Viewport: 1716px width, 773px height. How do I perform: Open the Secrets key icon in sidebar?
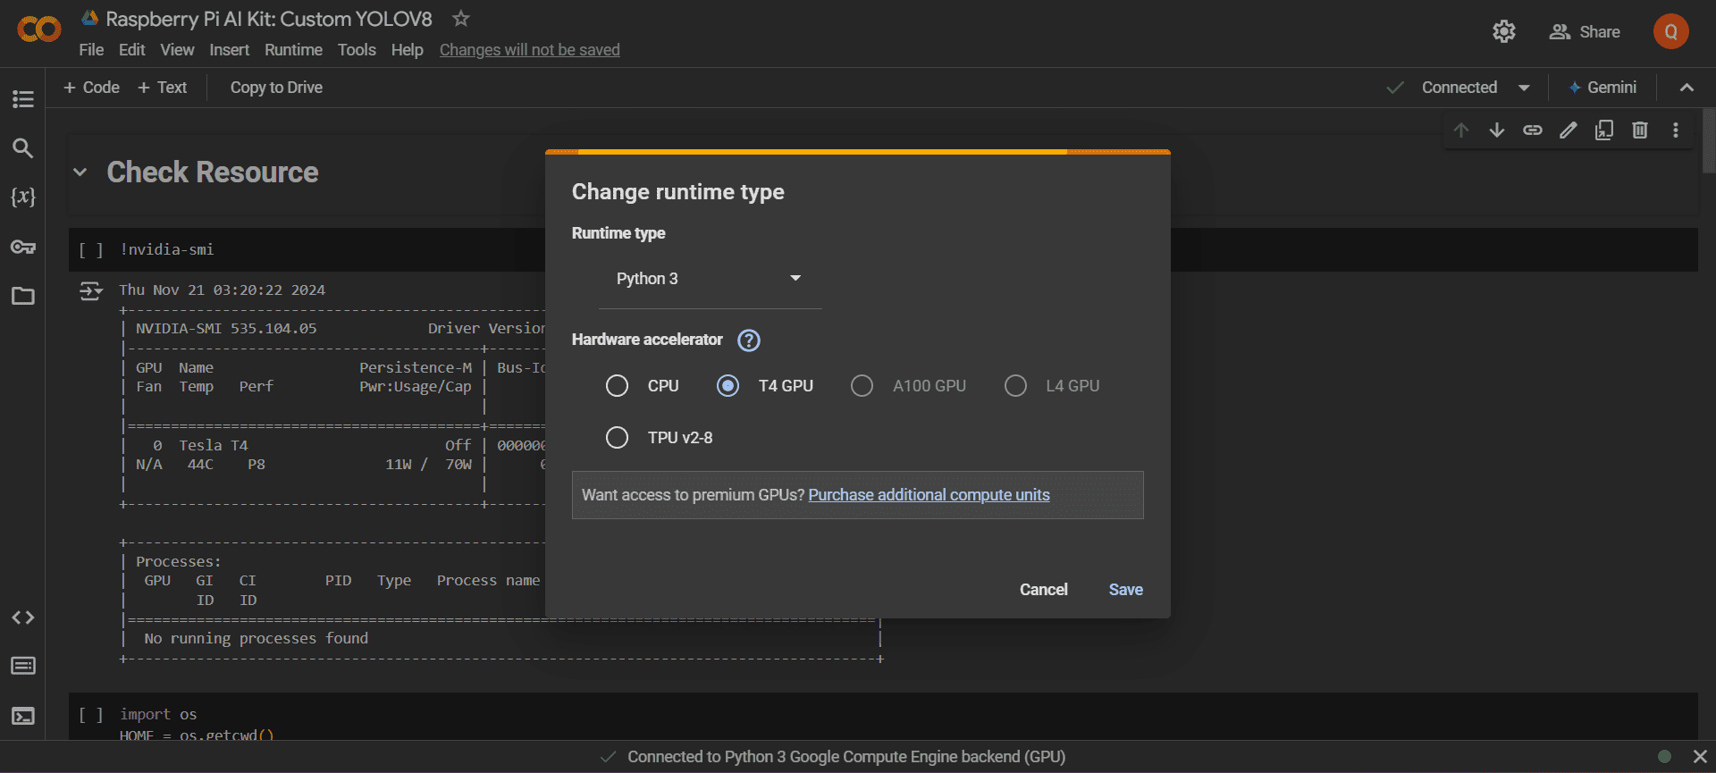[23, 247]
